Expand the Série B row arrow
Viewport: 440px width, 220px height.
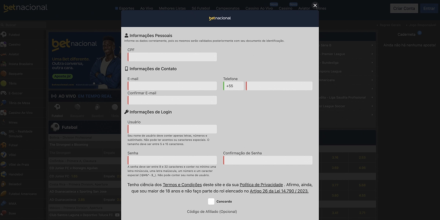[x=372, y=45]
